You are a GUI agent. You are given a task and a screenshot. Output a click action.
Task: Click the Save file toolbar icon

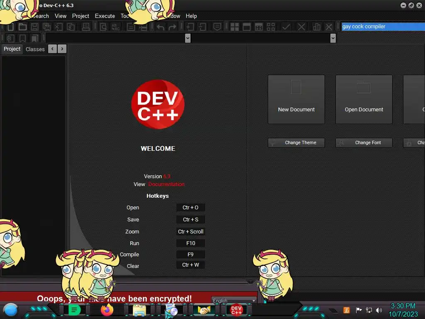34,27
